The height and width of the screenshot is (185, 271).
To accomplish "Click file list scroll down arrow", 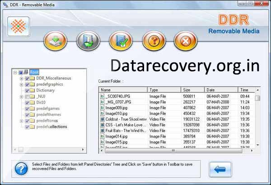I will coord(258,145).
